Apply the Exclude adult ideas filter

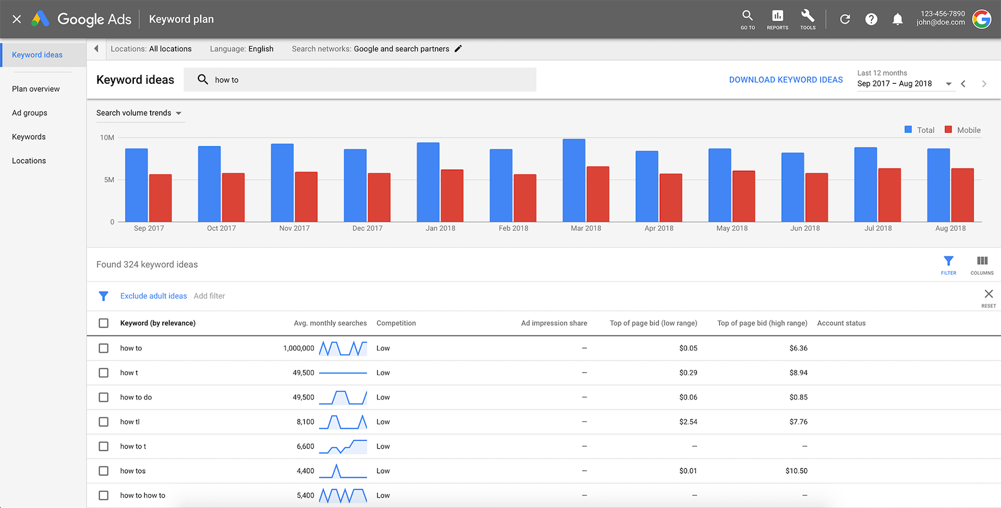(x=153, y=295)
